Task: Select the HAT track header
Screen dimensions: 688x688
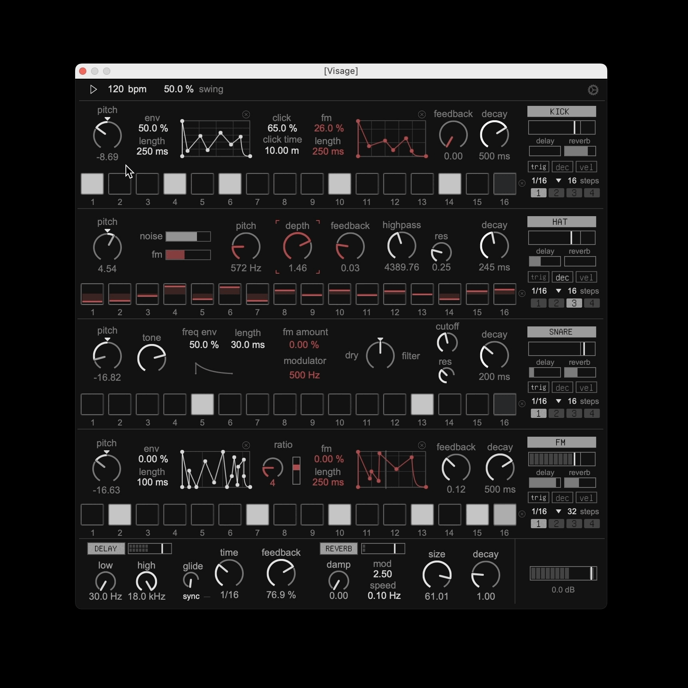Action: tap(561, 222)
